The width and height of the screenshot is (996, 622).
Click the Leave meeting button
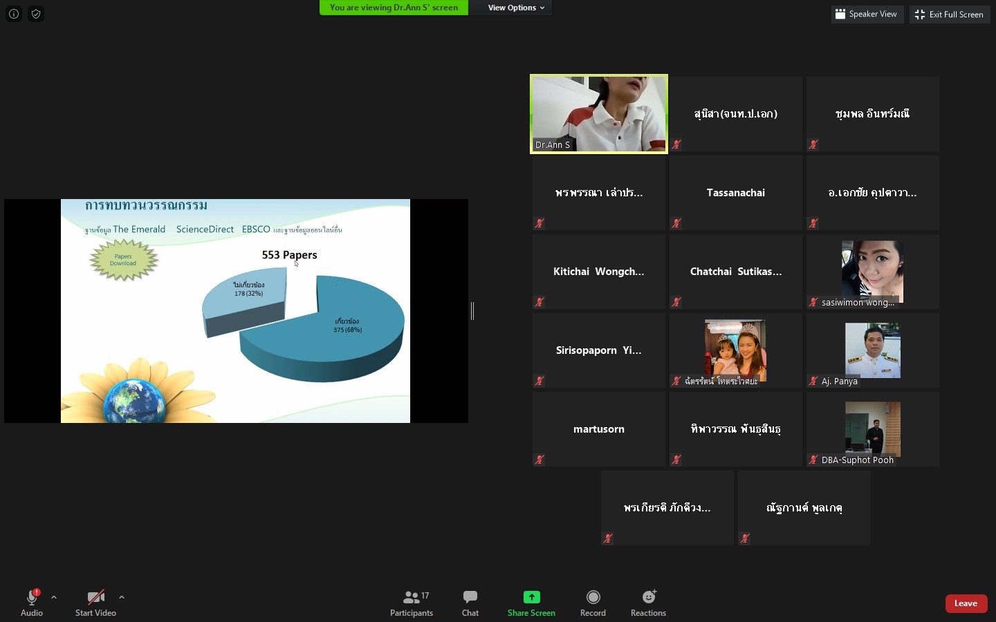[x=966, y=603]
